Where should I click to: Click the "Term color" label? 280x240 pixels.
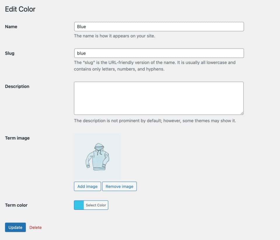point(16,205)
